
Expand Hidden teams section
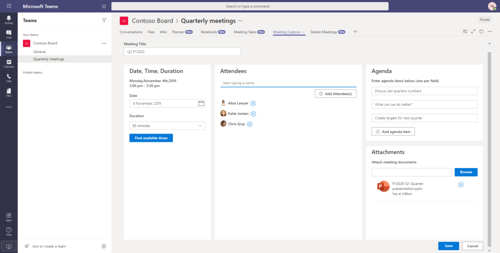pos(33,73)
